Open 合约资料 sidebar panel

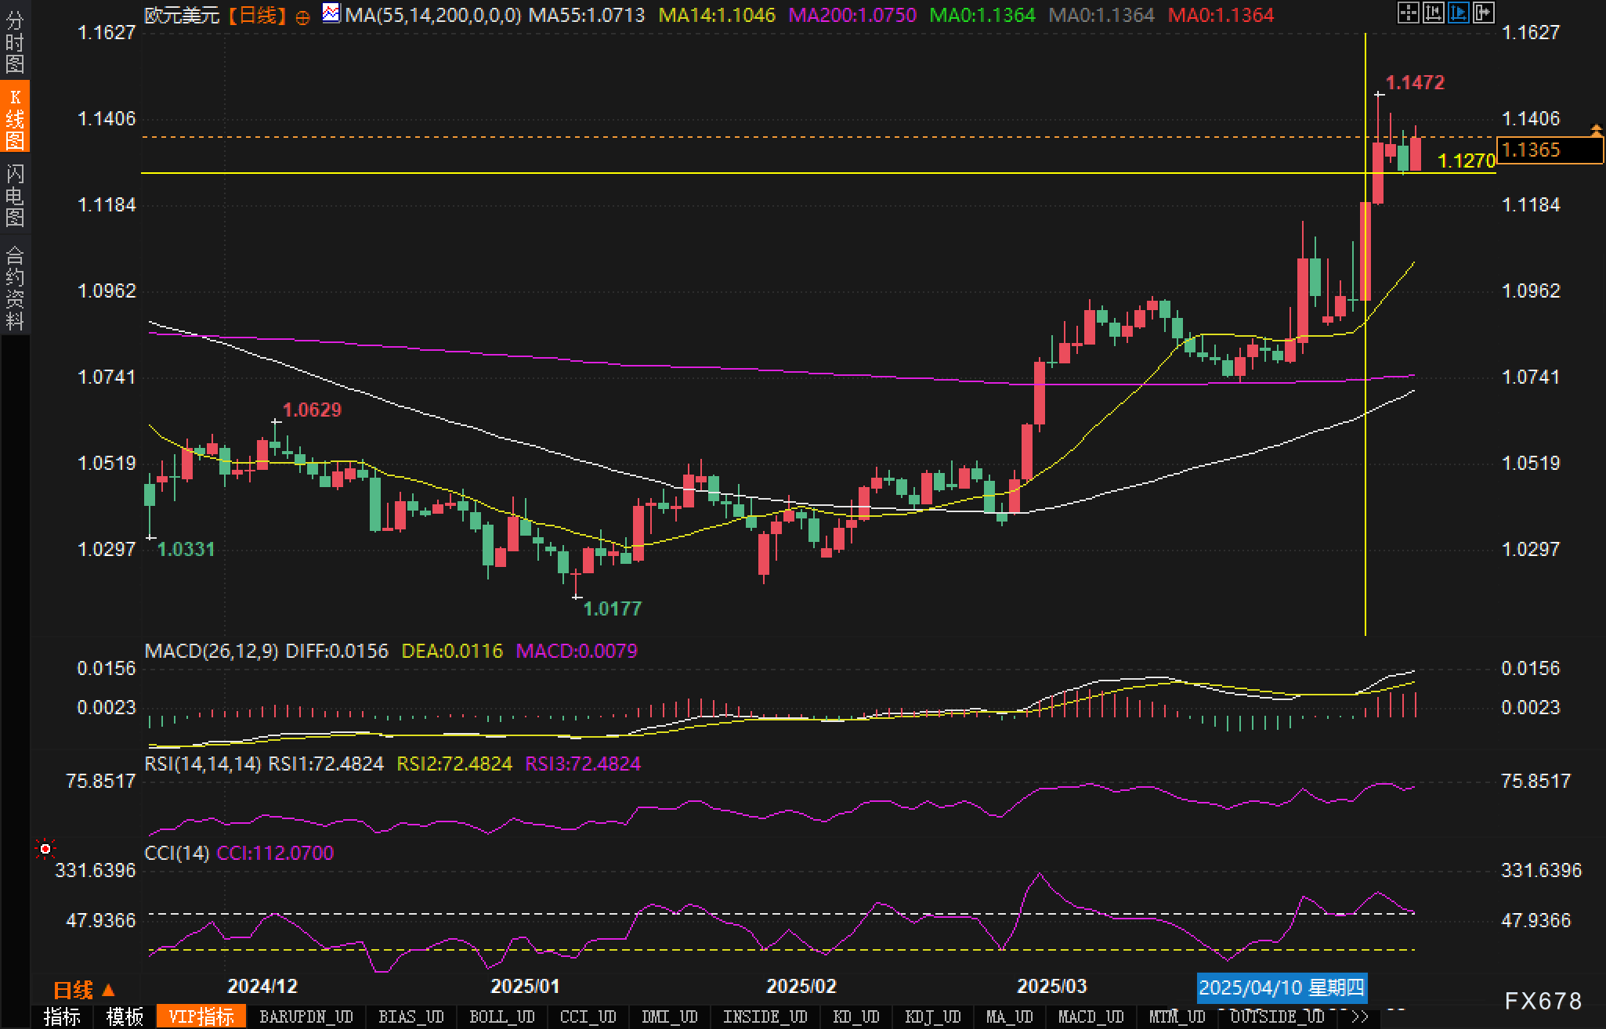click(15, 287)
